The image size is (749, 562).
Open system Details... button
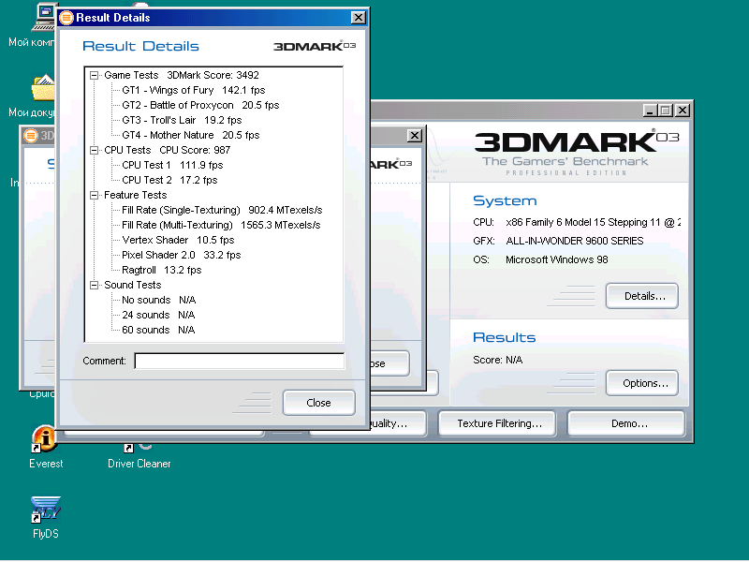641,296
